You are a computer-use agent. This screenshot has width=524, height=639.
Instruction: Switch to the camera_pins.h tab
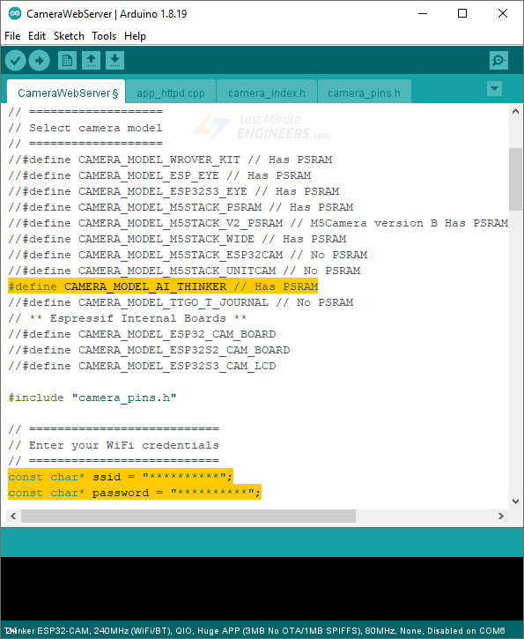(x=364, y=93)
